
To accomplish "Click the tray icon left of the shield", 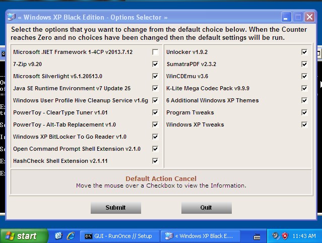I will click(275, 236).
